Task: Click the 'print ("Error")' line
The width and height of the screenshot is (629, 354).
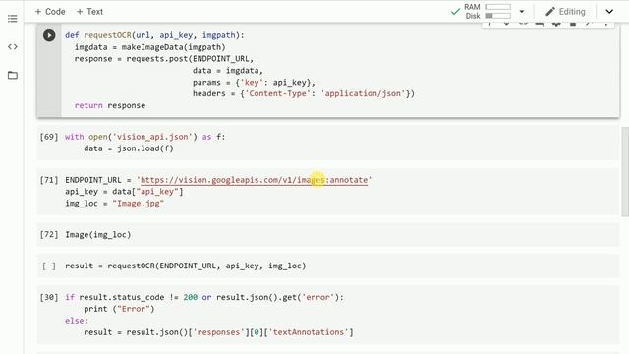Action: pos(119,309)
